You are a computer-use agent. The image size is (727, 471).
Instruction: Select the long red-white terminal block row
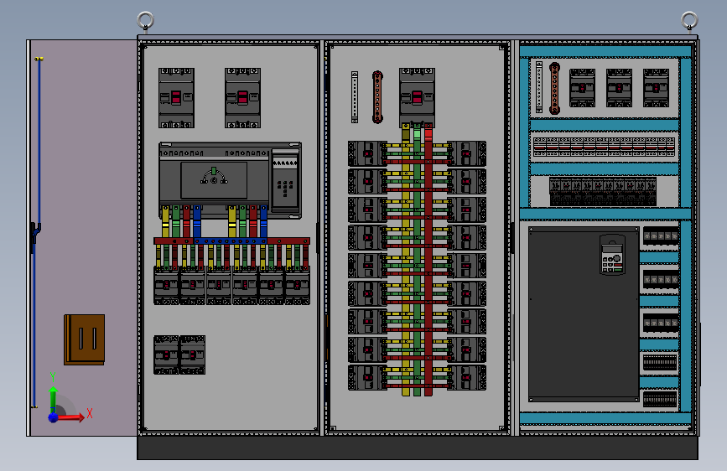604,147
